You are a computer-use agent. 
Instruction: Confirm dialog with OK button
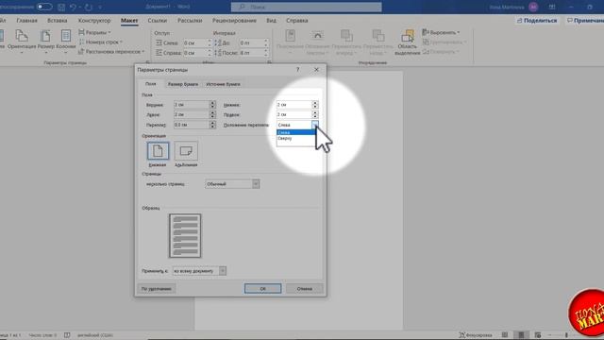point(262,289)
